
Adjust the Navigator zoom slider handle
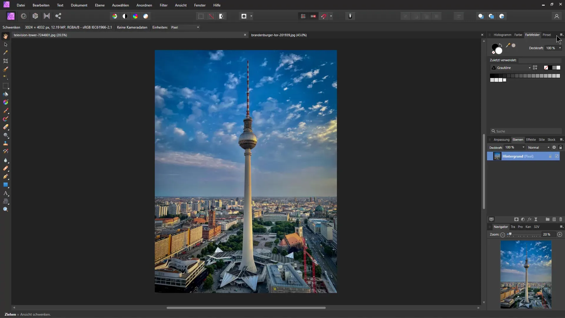tap(510, 234)
